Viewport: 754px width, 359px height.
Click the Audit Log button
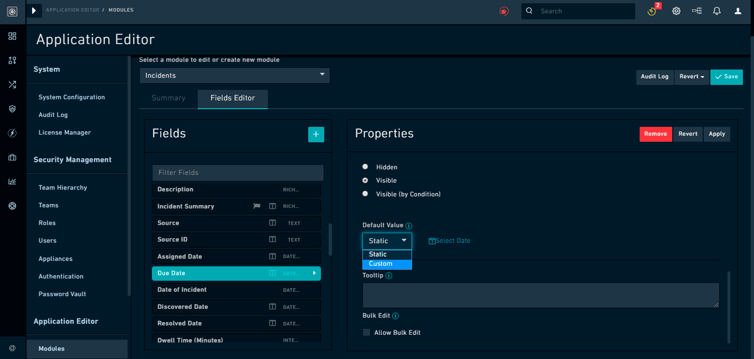coord(655,77)
